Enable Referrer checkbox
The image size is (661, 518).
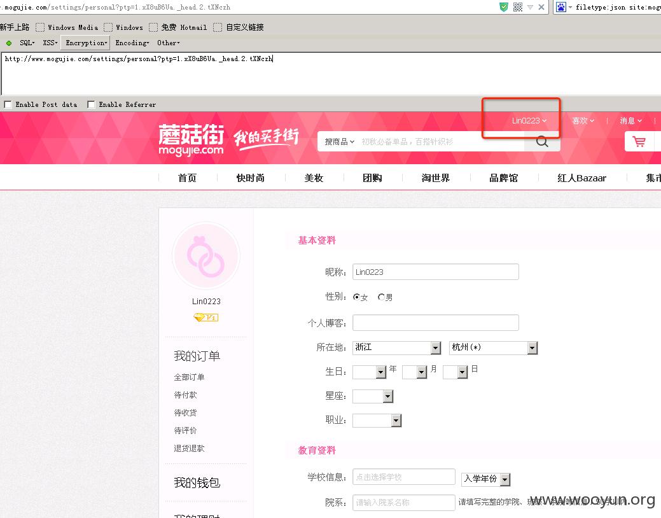(90, 104)
